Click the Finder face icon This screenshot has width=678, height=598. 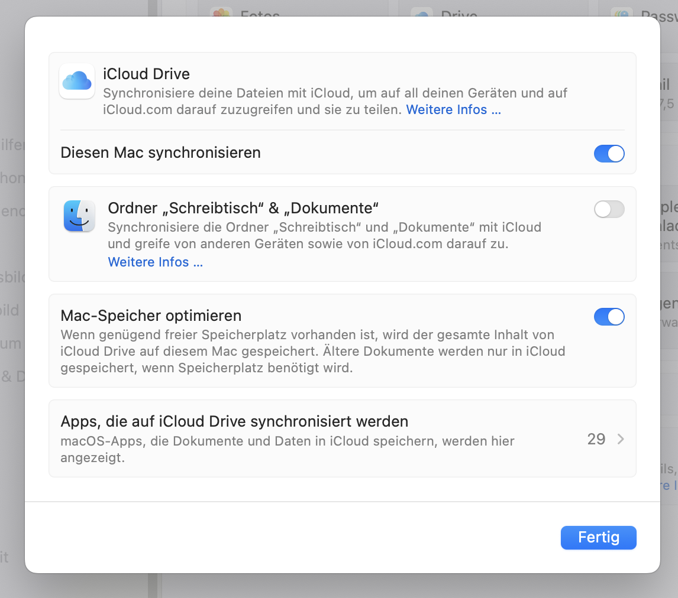[79, 216]
